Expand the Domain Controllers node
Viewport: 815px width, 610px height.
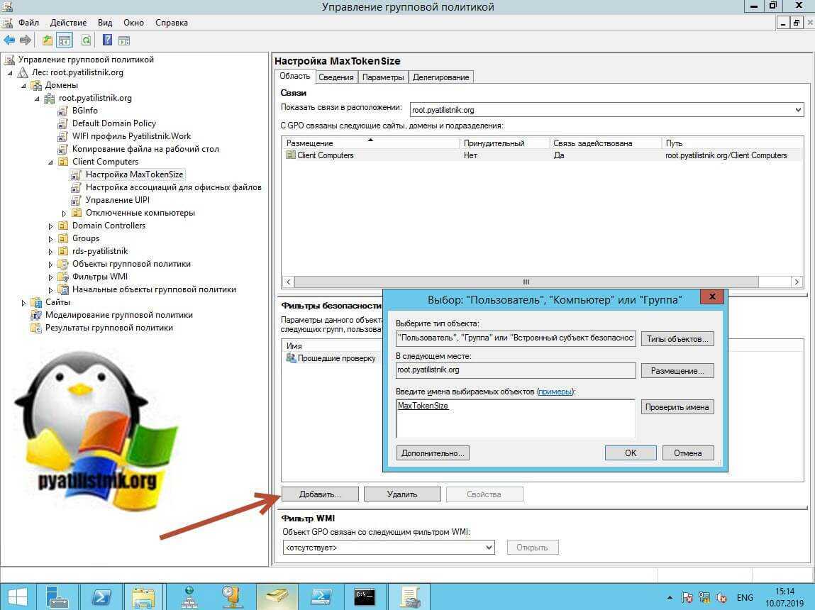(51, 226)
